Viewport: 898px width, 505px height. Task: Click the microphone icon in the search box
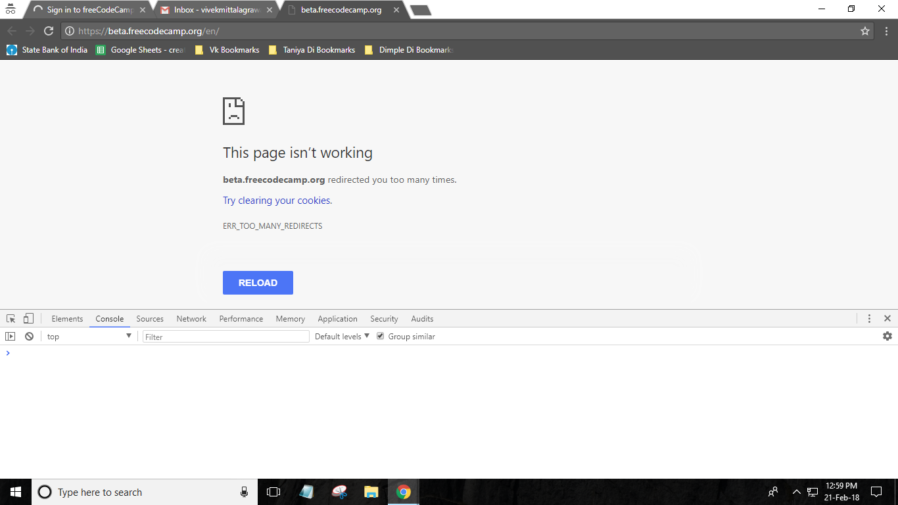[x=244, y=492]
